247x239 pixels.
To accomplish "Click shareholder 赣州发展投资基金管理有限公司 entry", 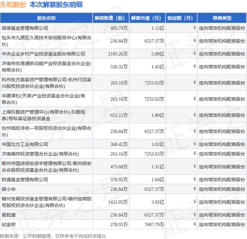I will tap(47, 202).
